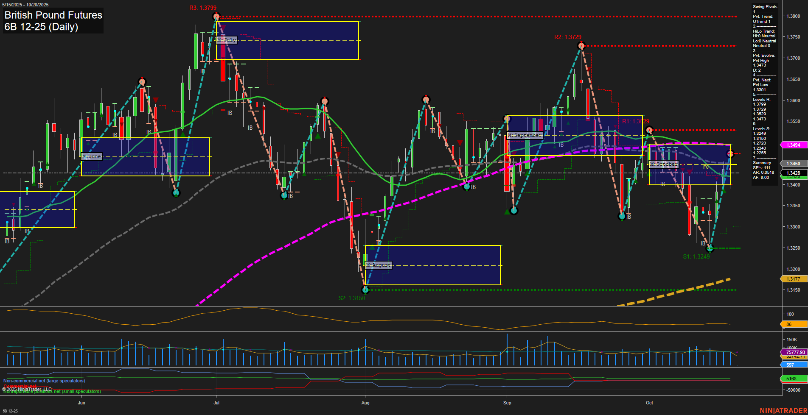Select the 6B 12-25 instrument label
808x415 pixels.
click(10, 412)
